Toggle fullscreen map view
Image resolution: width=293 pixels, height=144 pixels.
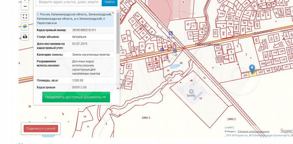click(25, 16)
